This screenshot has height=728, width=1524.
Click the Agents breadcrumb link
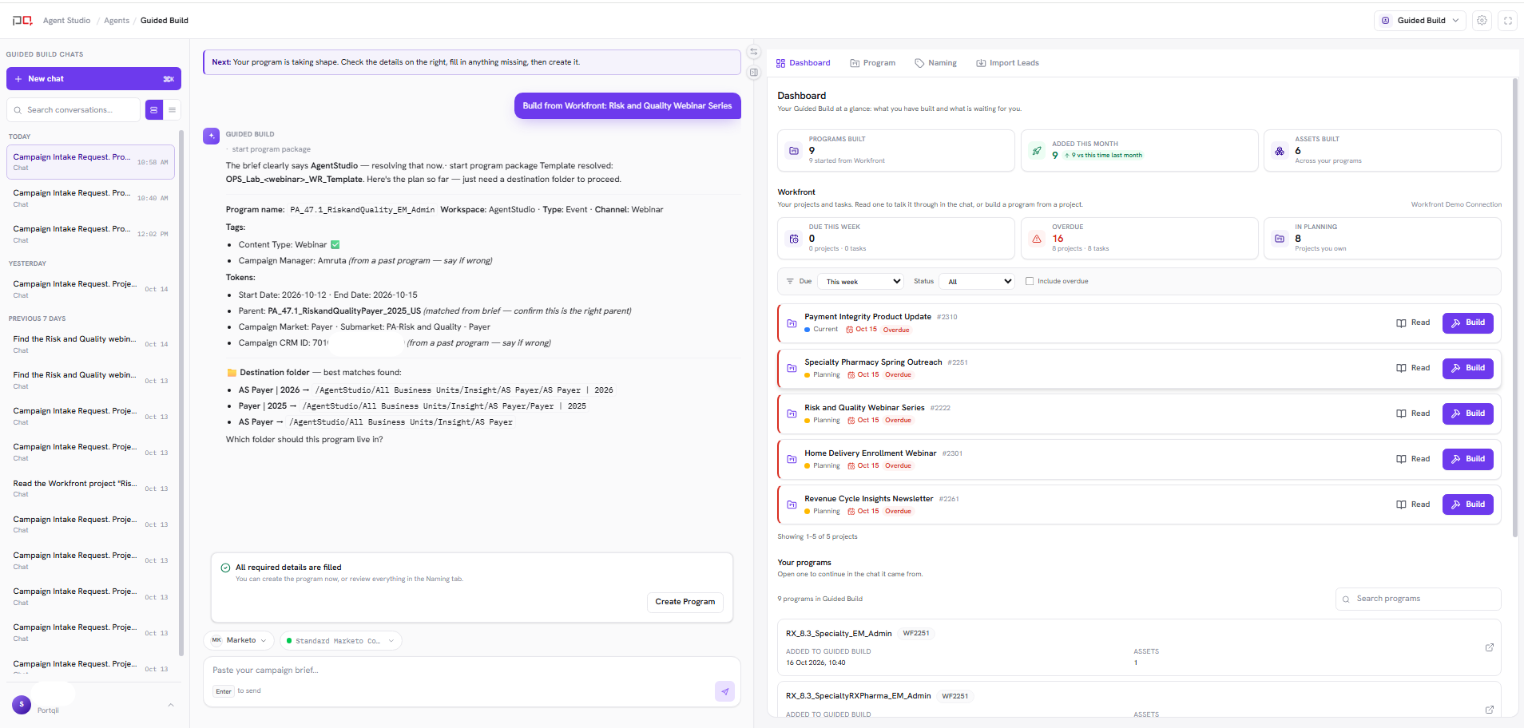pyautogui.click(x=117, y=21)
